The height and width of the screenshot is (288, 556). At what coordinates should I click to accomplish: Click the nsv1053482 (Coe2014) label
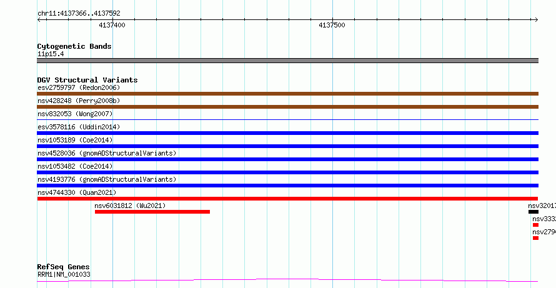click(75, 166)
